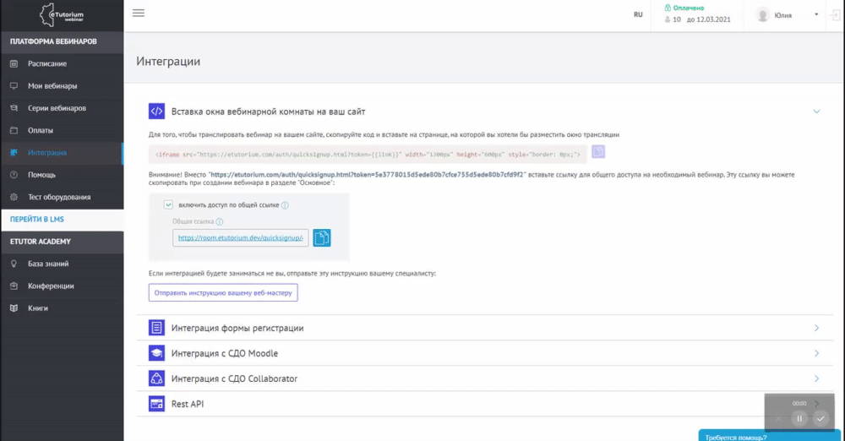This screenshot has width=845, height=441.
Task: Open the user dropdown for Юлия
Action: [x=816, y=14]
